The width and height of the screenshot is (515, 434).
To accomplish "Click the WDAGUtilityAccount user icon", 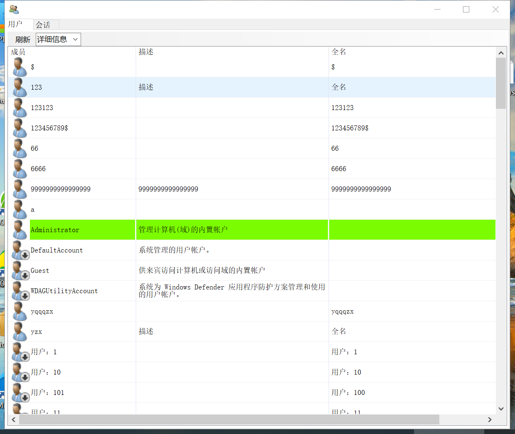I will tap(20, 291).
